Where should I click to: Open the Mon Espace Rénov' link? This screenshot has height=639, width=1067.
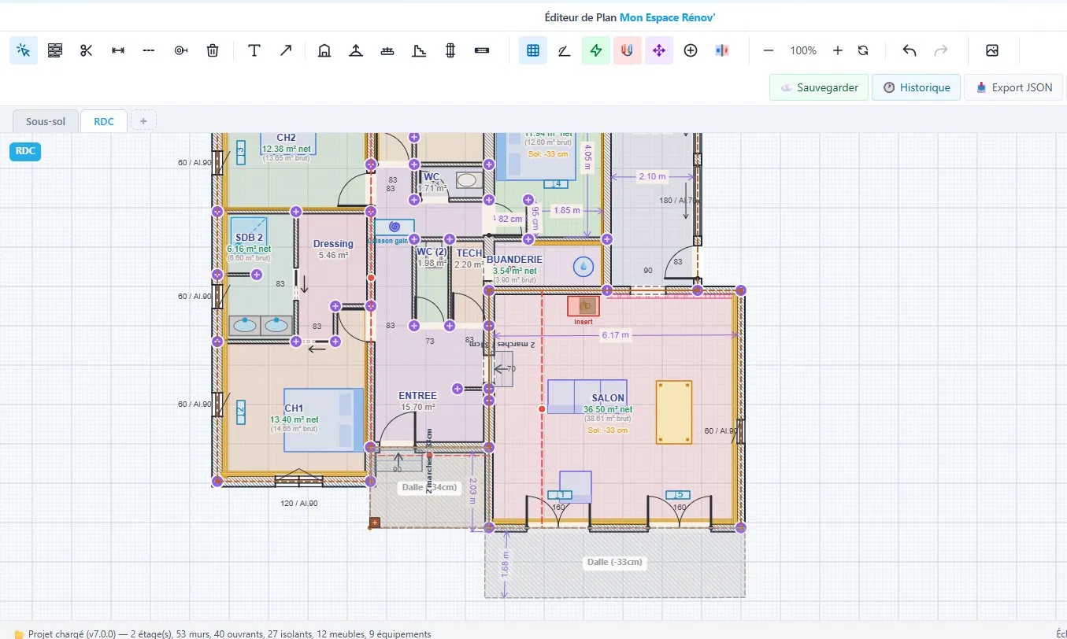[x=667, y=17]
